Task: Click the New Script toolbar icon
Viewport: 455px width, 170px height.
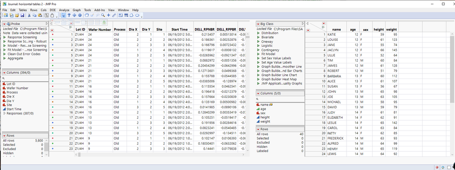Action: pyautogui.click(x=11, y=15)
